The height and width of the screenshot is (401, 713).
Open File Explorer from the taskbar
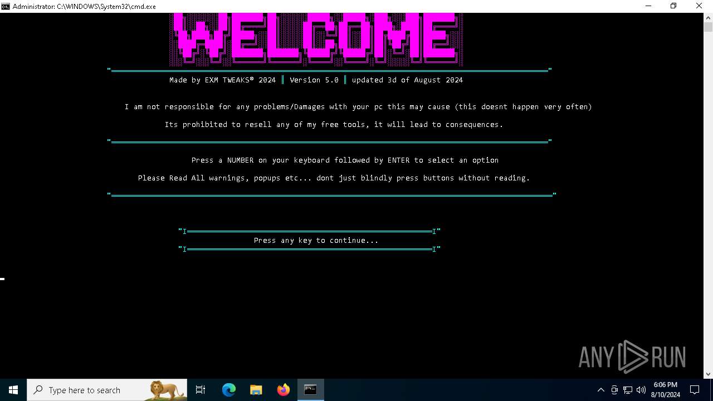(256, 390)
